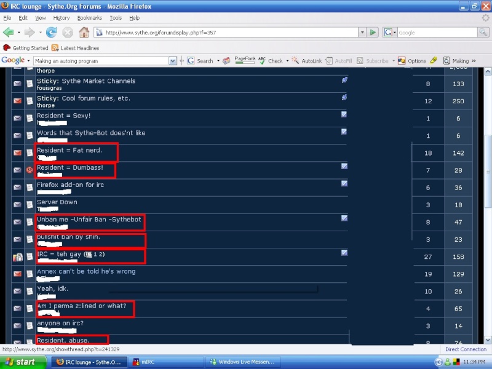This screenshot has height=369, width=492.
Task: Open the History menu
Action: [x=61, y=18]
